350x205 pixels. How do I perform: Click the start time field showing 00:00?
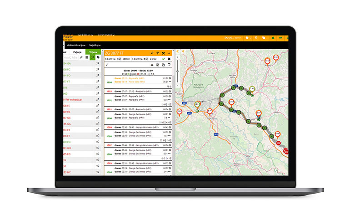click(x=126, y=59)
